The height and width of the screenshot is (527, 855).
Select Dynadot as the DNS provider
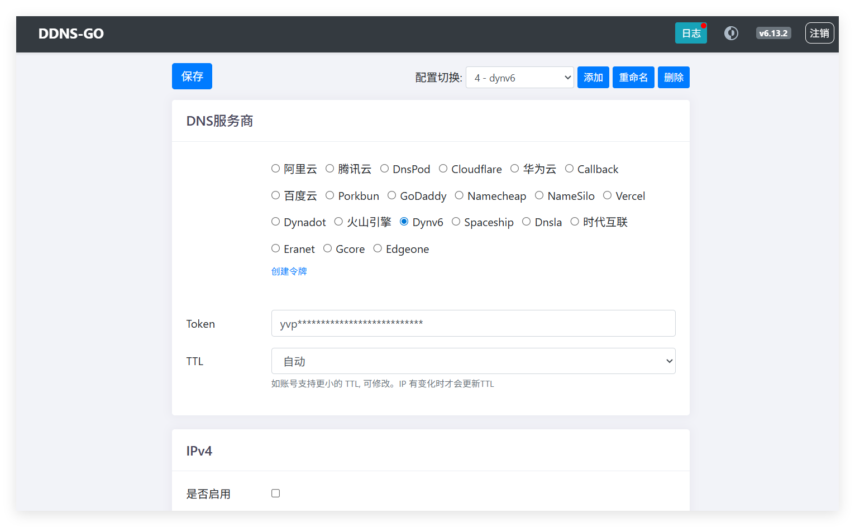click(275, 222)
